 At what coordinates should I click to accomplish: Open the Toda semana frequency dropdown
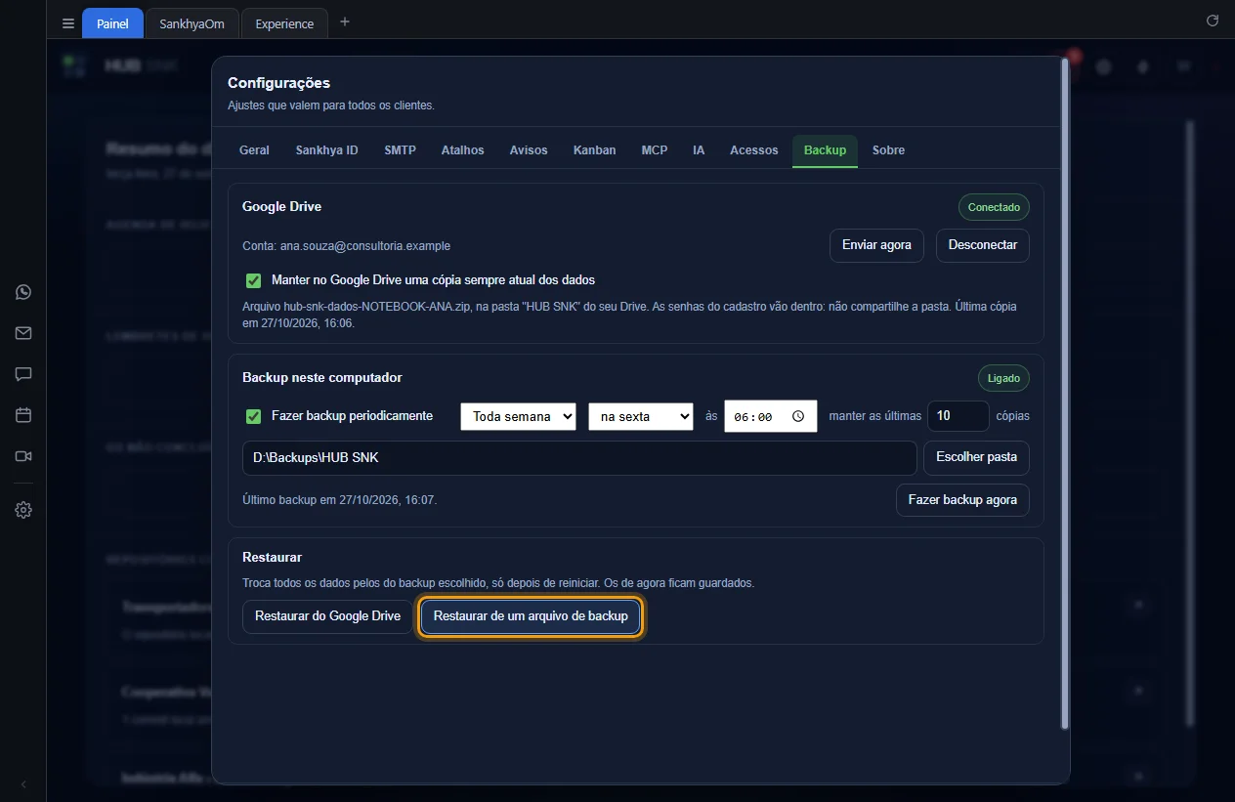click(518, 416)
